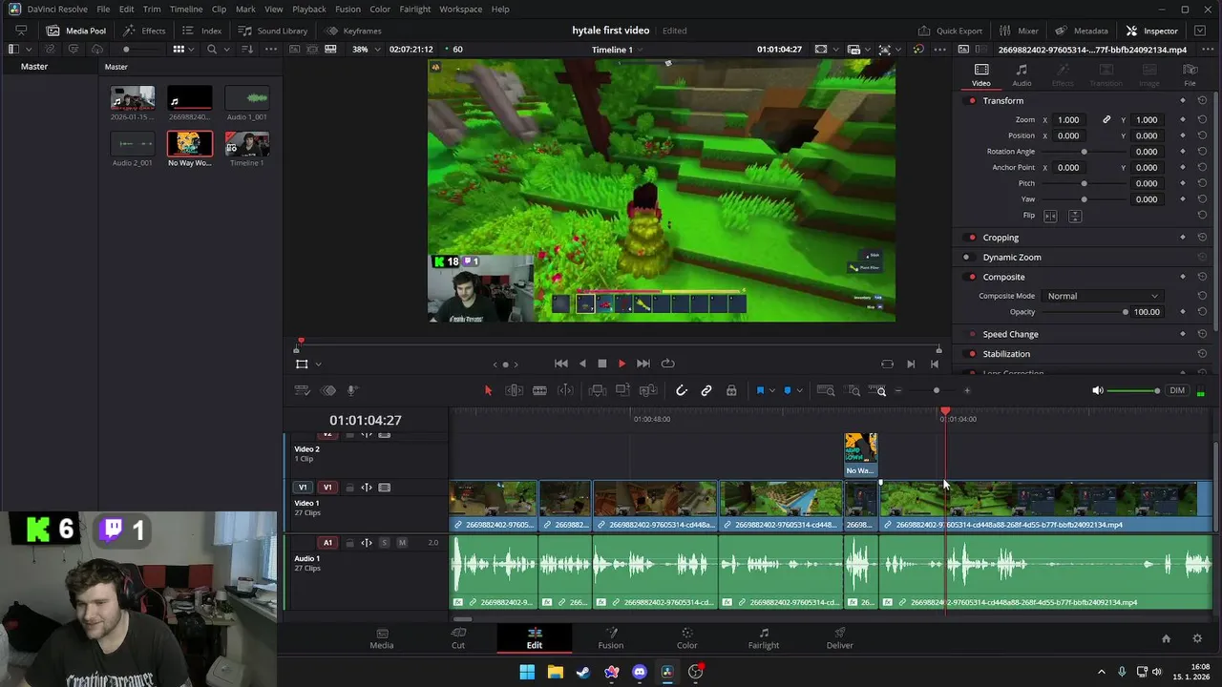Click the Zoom X value field
The width and height of the screenshot is (1222, 687).
[x=1070, y=120]
